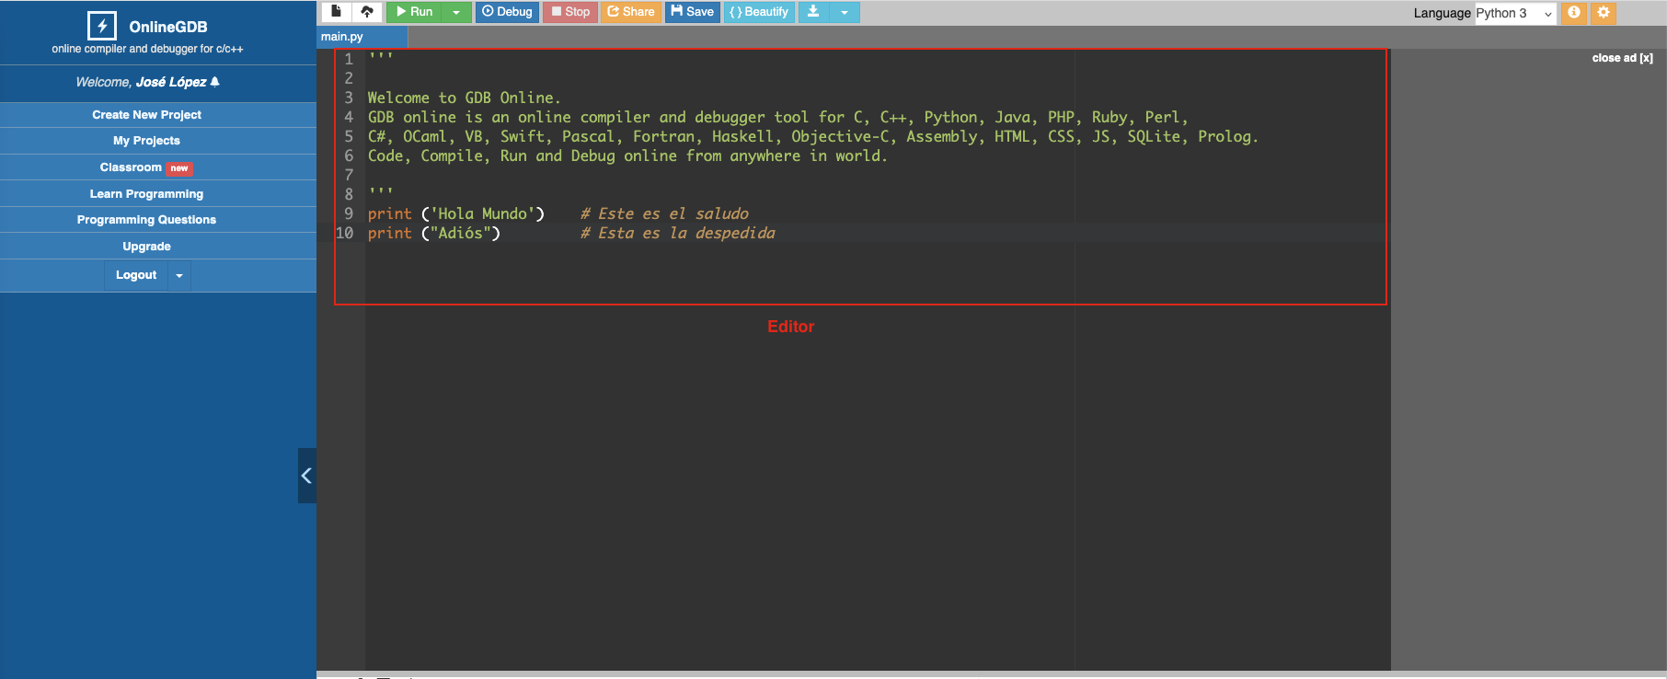Image resolution: width=1667 pixels, height=679 pixels.
Task: Switch to the main.py file tab
Action: click(342, 37)
